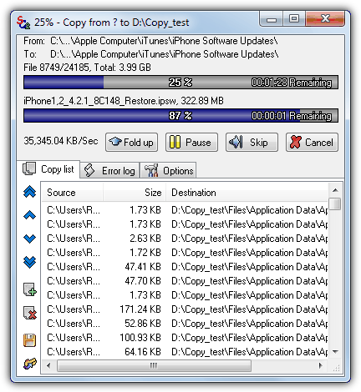This screenshot has width=361, height=392.
Task: Remove selected file from copy list
Action: tap(30, 313)
